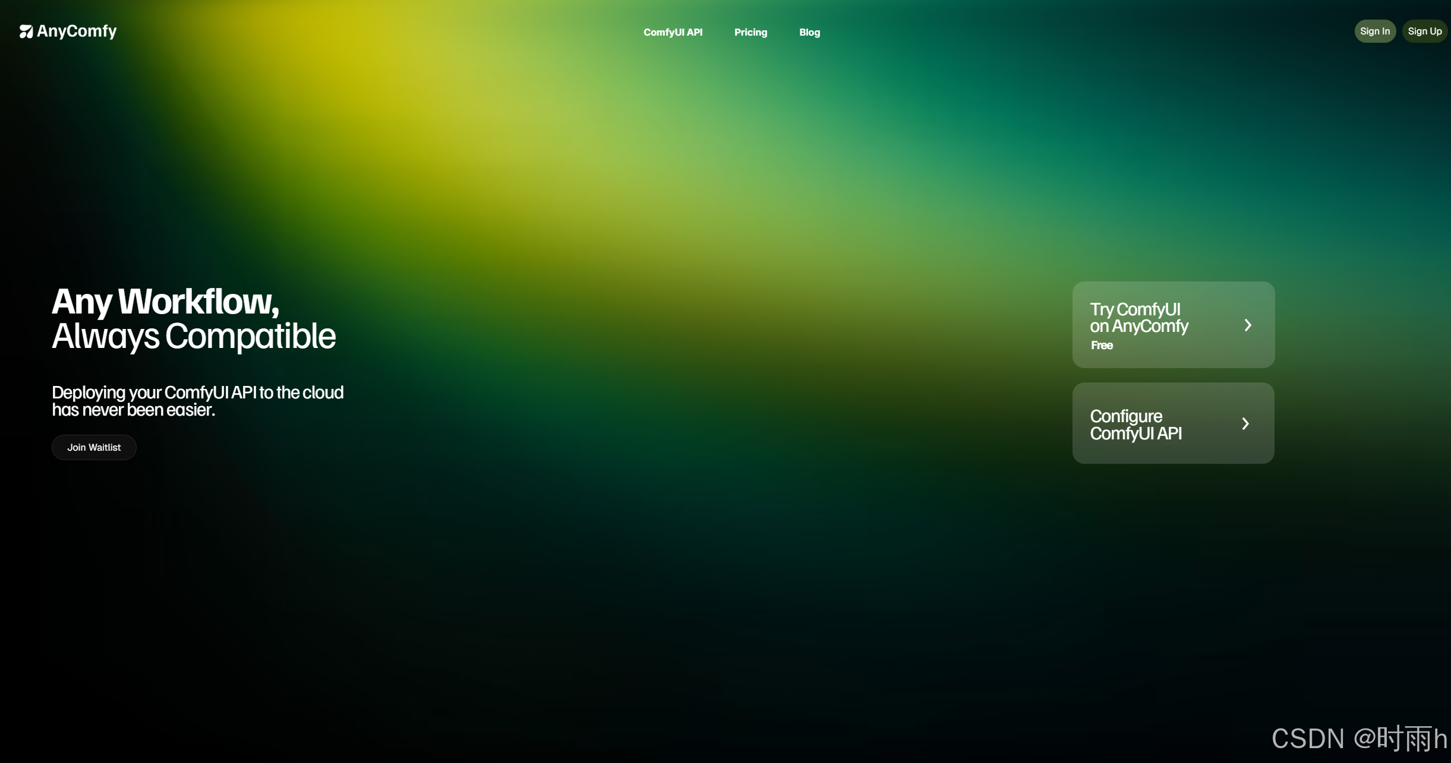Screen dimensions: 1451x763
Task: Click the chevron arrow on Try ComfyUI card
Action: (1248, 325)
